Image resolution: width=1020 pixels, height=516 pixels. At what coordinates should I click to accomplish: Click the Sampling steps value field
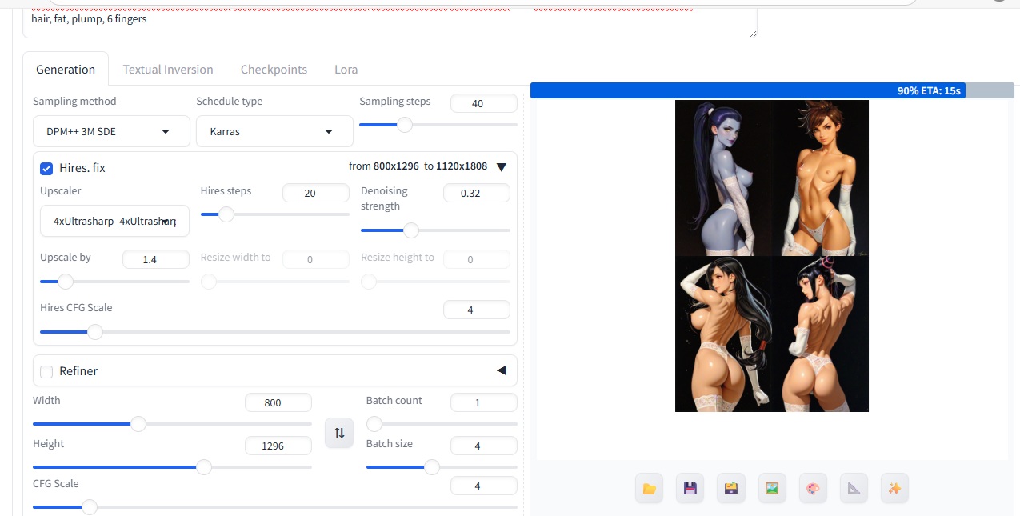pyautogui.click(x=484, y=103)
